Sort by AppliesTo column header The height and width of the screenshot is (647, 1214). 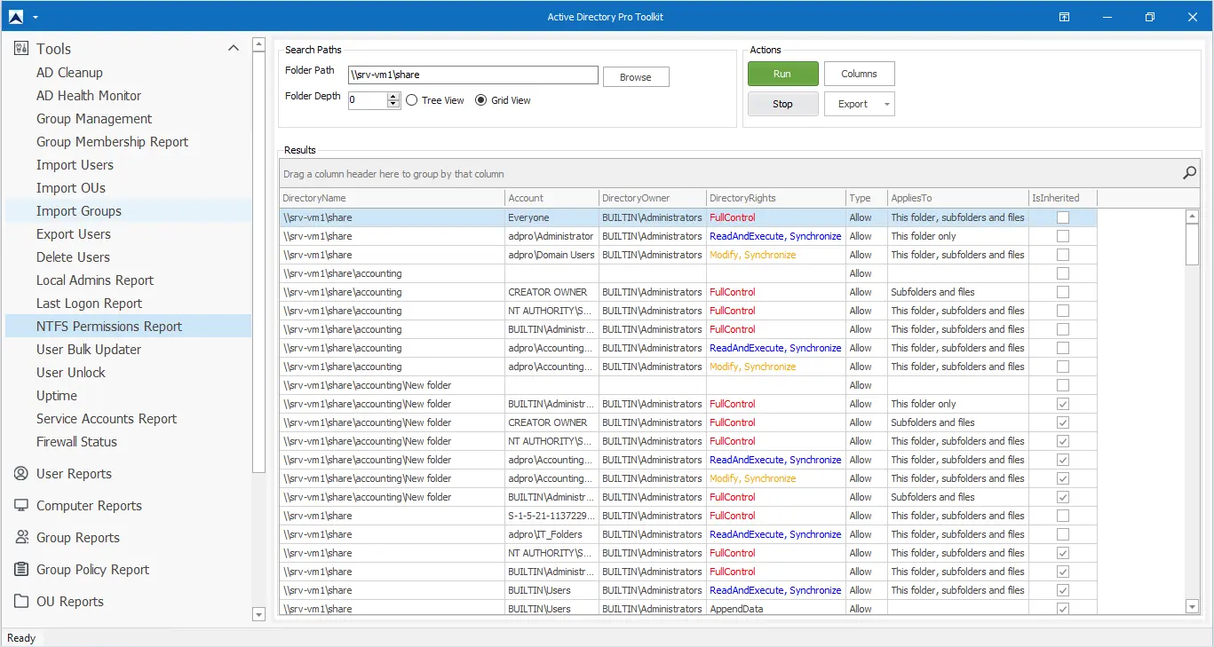957,198
